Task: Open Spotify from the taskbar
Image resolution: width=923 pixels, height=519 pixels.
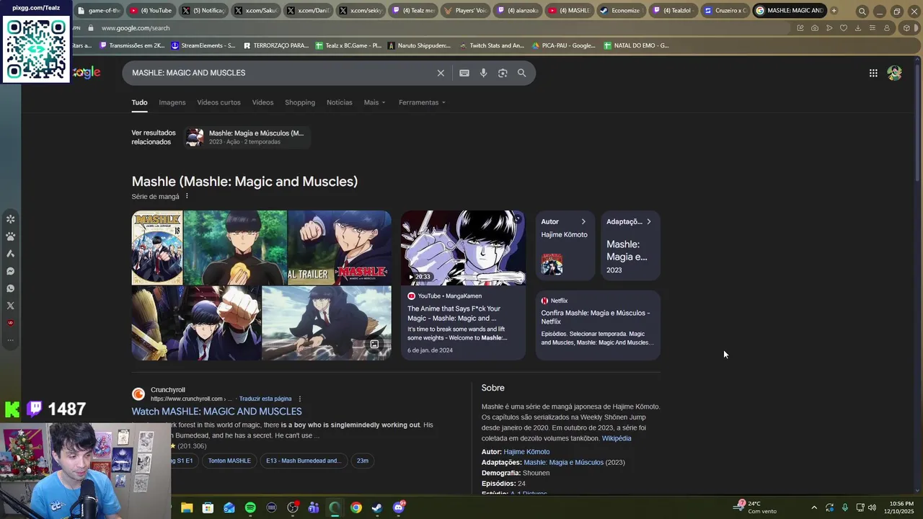Action: pyautogui.click(x=250, y=507)
